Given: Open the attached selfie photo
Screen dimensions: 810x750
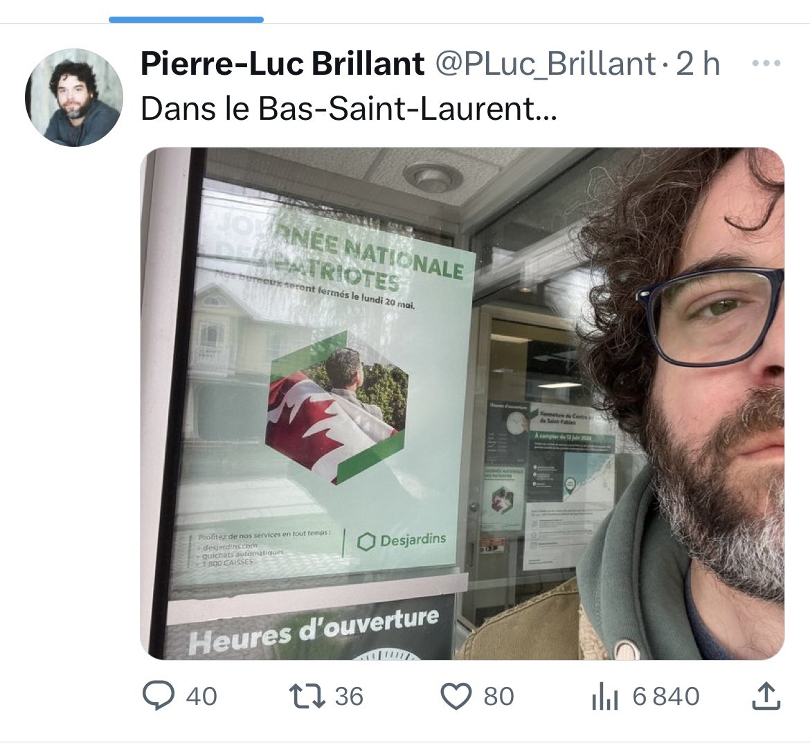Looking at the screenshot, I should point(462,404).
